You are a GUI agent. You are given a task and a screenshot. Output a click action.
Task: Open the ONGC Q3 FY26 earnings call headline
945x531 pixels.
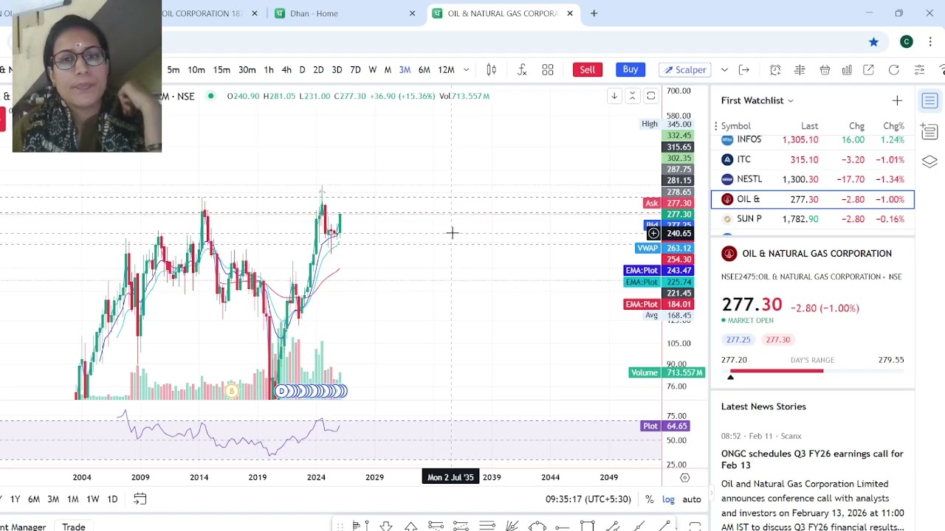pyautogui.click(x=812, y=459)
